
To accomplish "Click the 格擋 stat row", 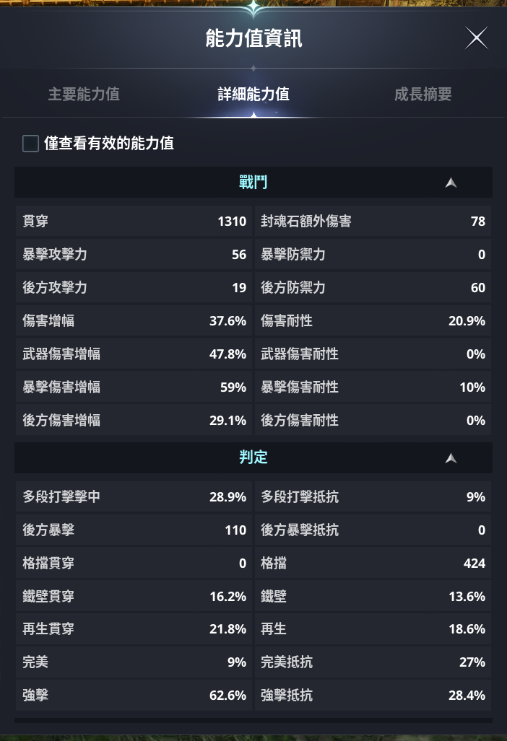I will 373,564.
